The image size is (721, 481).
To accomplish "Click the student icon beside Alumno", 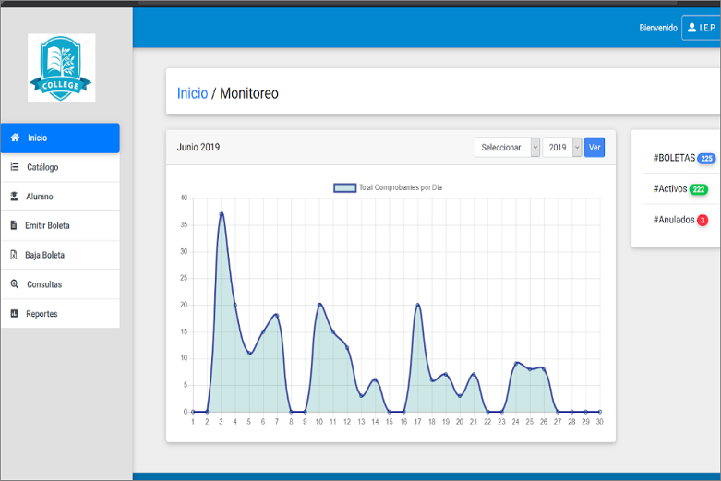I will click(x=15, y=197).
